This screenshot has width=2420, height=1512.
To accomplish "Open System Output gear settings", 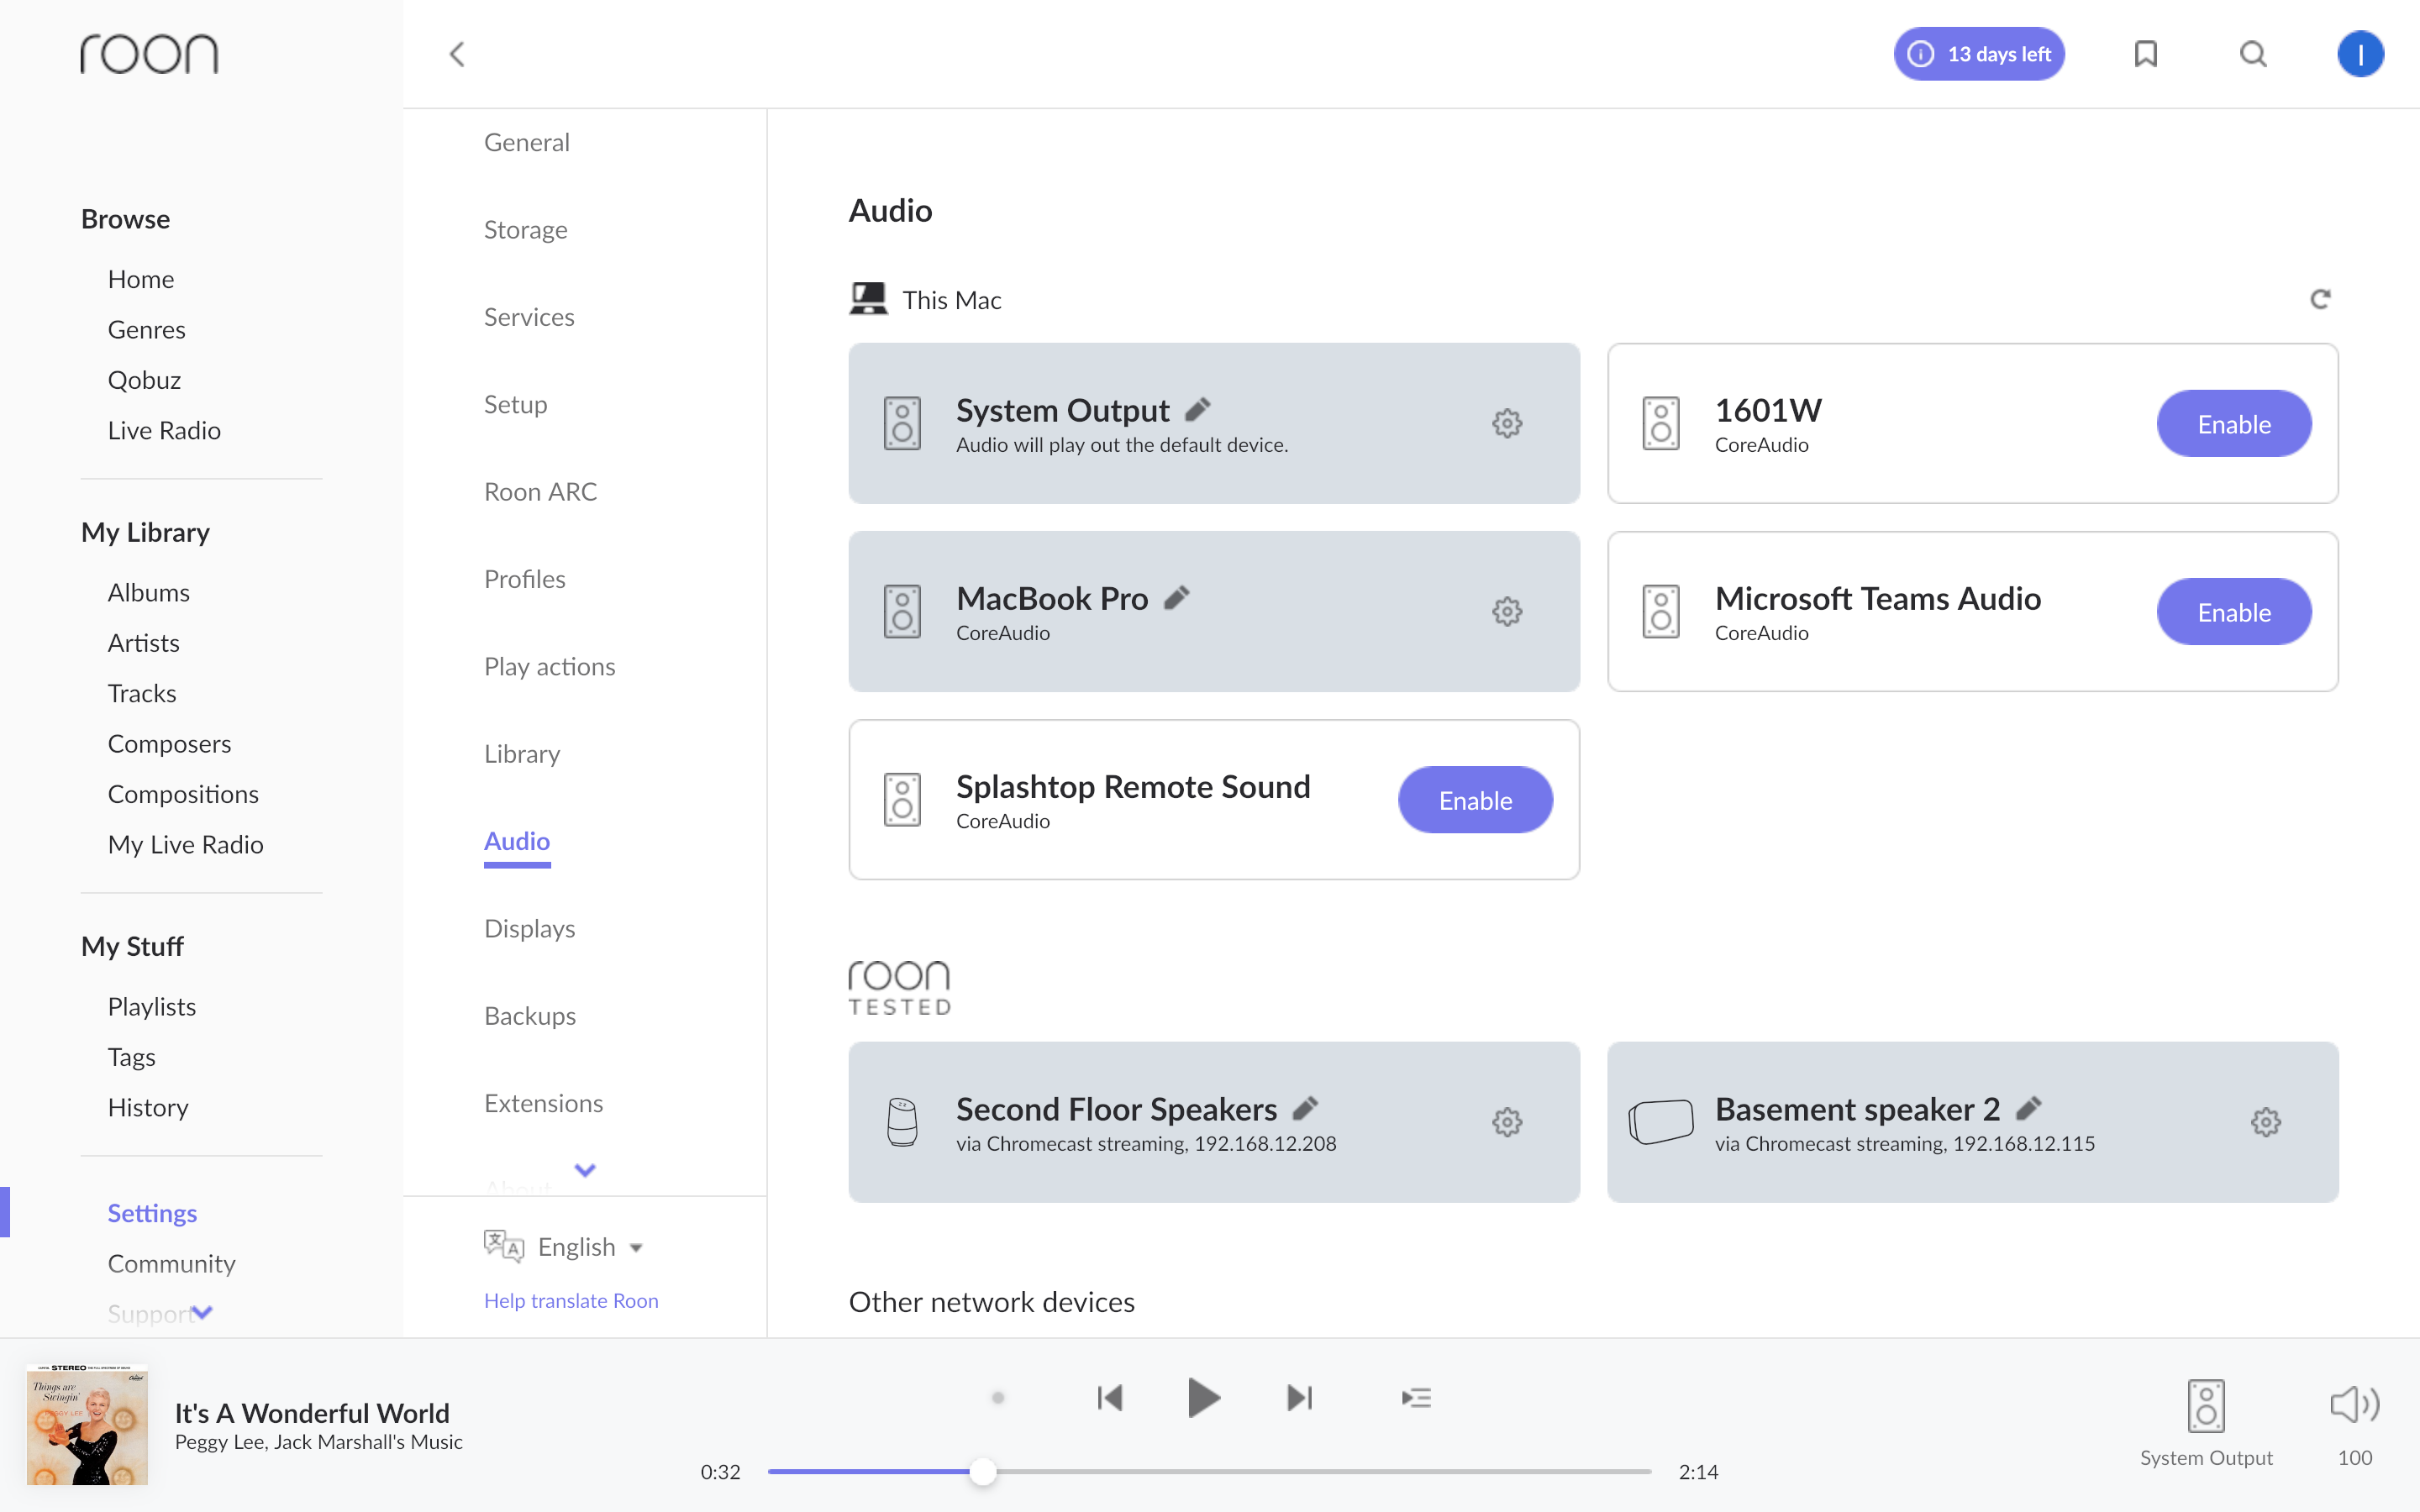I will [1507, 423].
